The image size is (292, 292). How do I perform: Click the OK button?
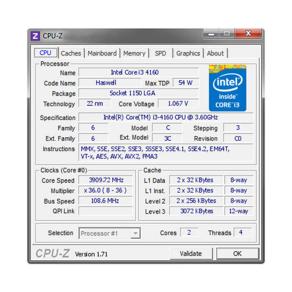(x=237, y=254)
